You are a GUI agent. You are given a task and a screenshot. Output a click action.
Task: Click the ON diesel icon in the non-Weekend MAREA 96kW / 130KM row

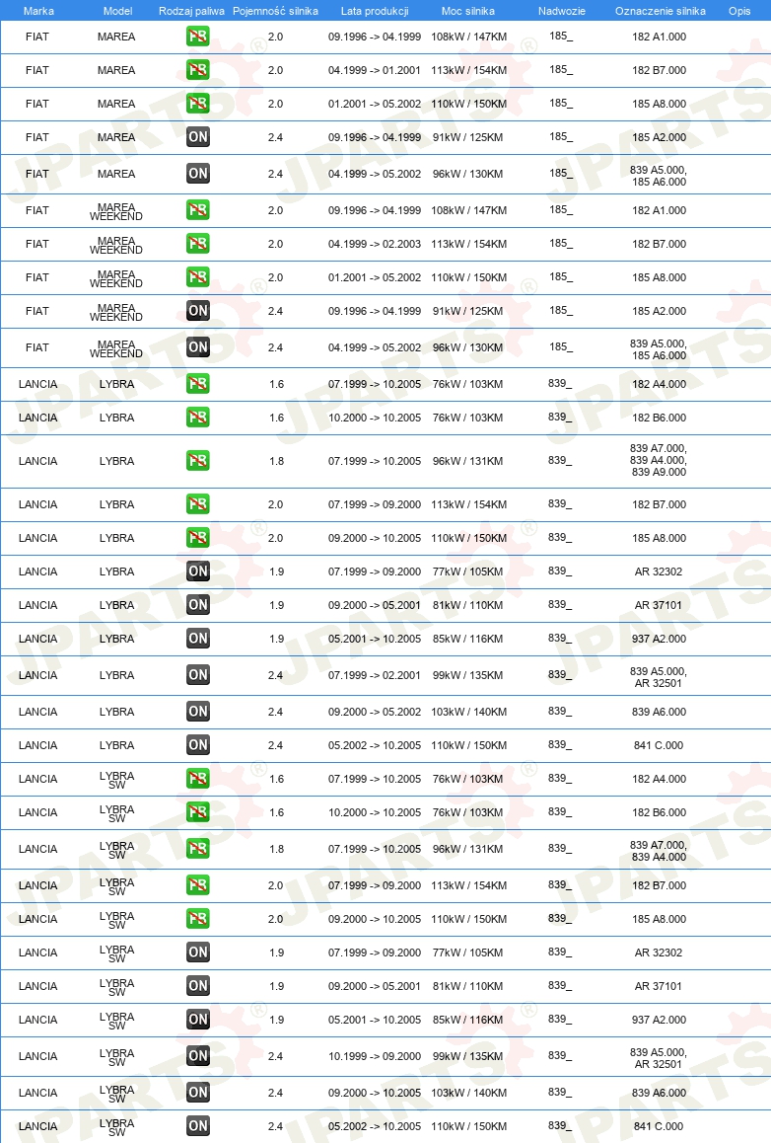pyautogui.click(x=198, y=174)
